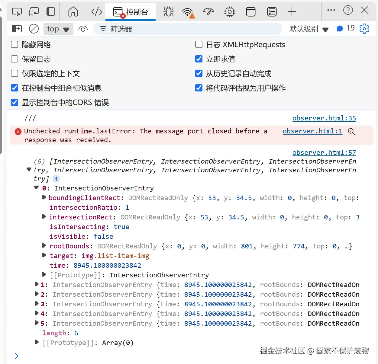Open the Performance panel
378x364 pixels.
(x=208, y=12)
